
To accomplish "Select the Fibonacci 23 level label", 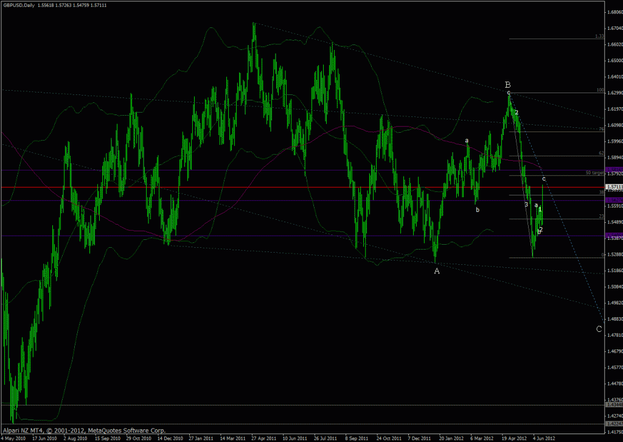I will click(600, 216).
